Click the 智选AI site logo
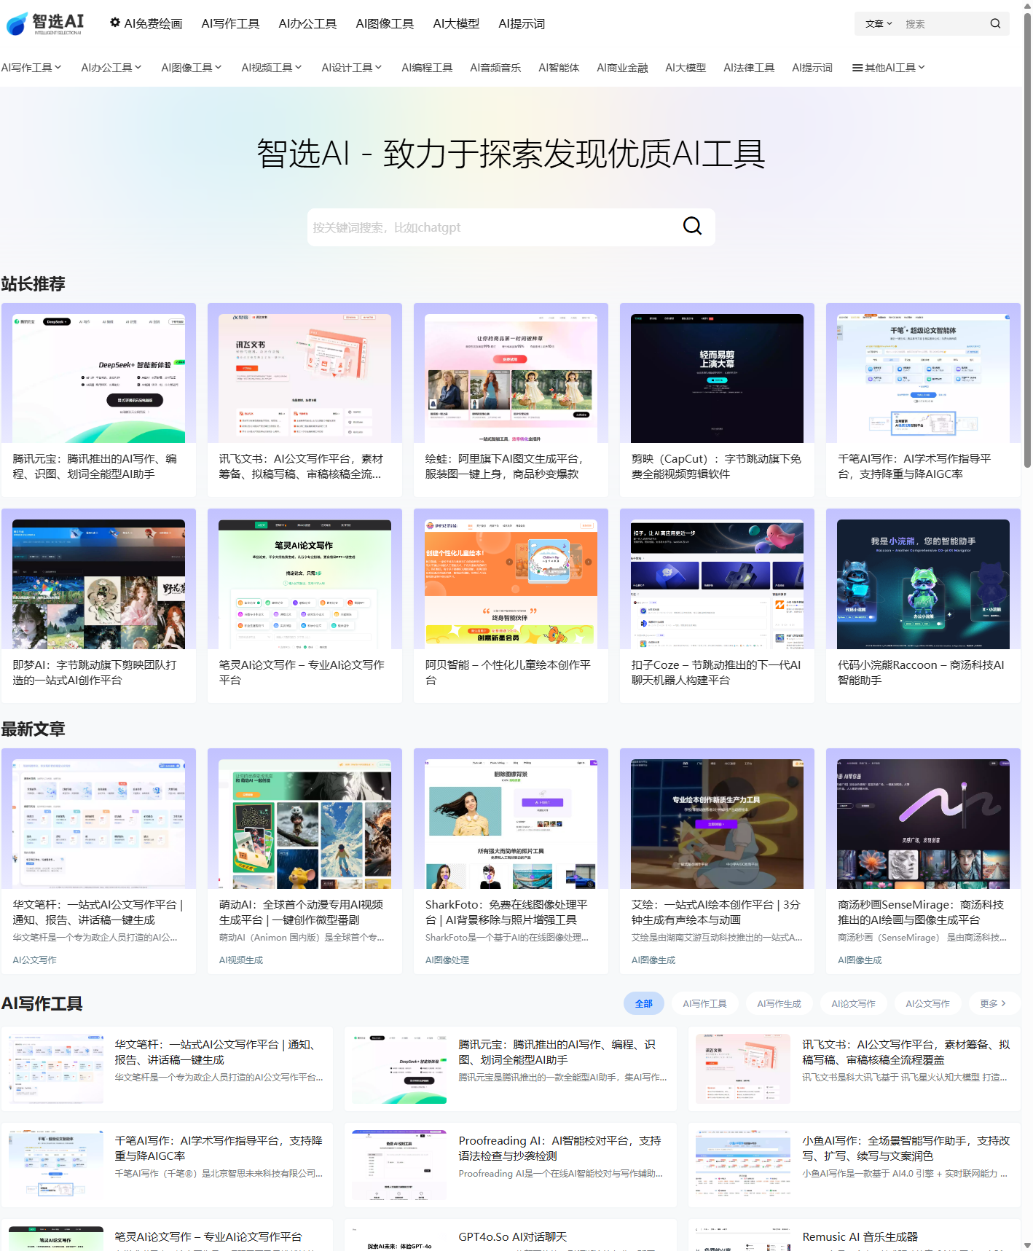The height and width of the screenshot is (1251, 1033). [x=45, y=23]
